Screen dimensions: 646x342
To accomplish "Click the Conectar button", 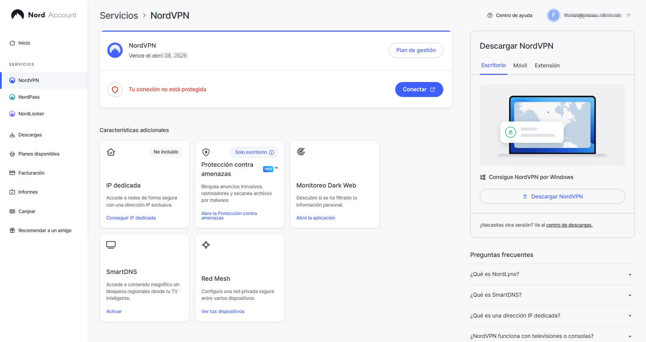I will coord(419,89).
